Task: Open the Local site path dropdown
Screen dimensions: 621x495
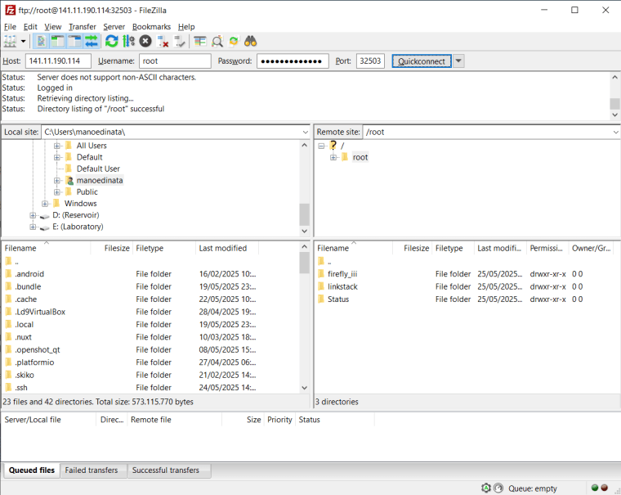Action: pos(306,132)
